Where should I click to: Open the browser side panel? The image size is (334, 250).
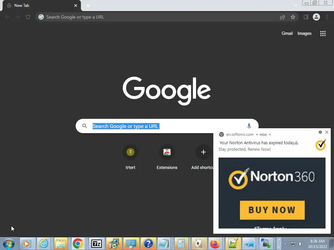point(306,17)
